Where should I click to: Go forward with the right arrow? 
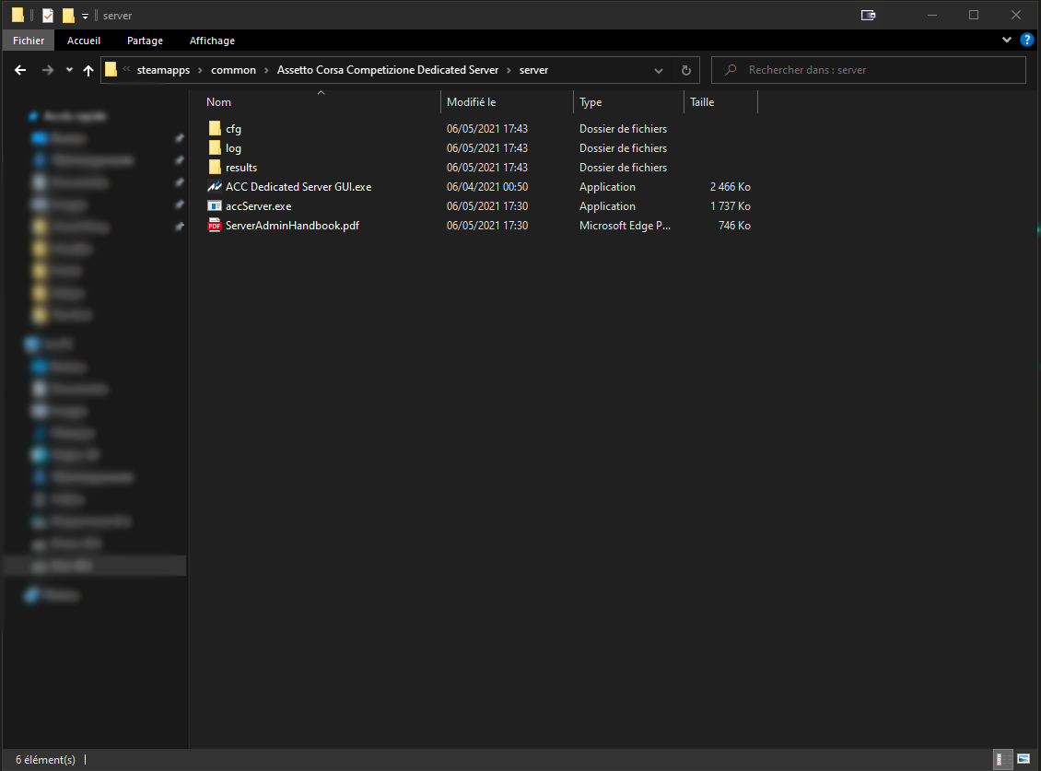tap(47, 70)
